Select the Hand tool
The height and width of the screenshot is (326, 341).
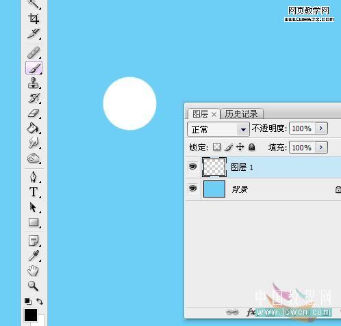[33, 271]
